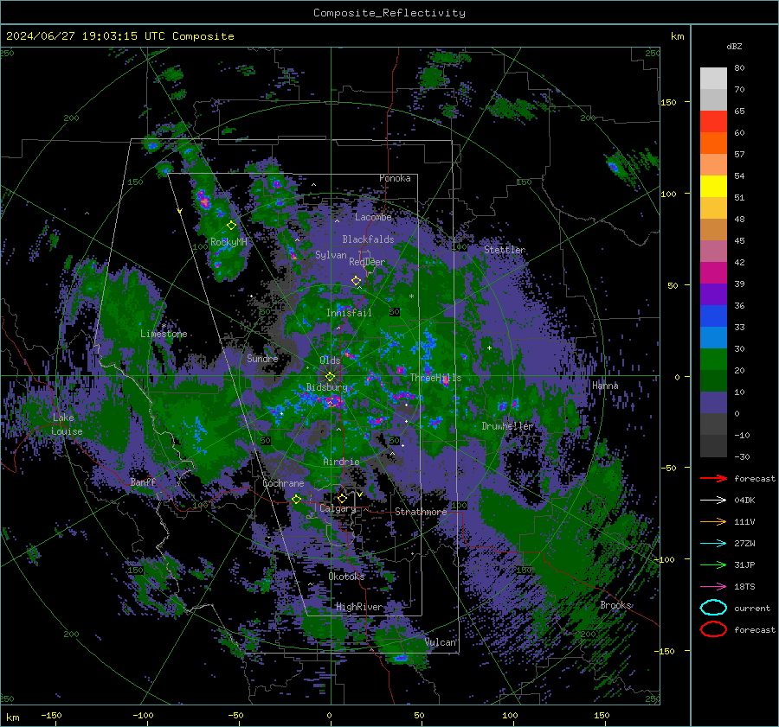Click the km unit label at top right

677,36
